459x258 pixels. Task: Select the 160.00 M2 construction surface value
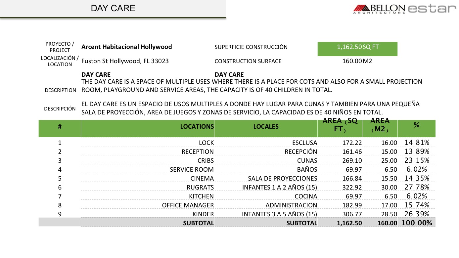coord(357,61)
